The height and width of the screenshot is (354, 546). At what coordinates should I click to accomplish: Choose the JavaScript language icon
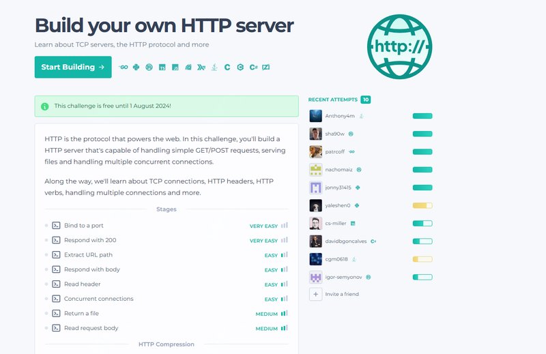point(175,68)
